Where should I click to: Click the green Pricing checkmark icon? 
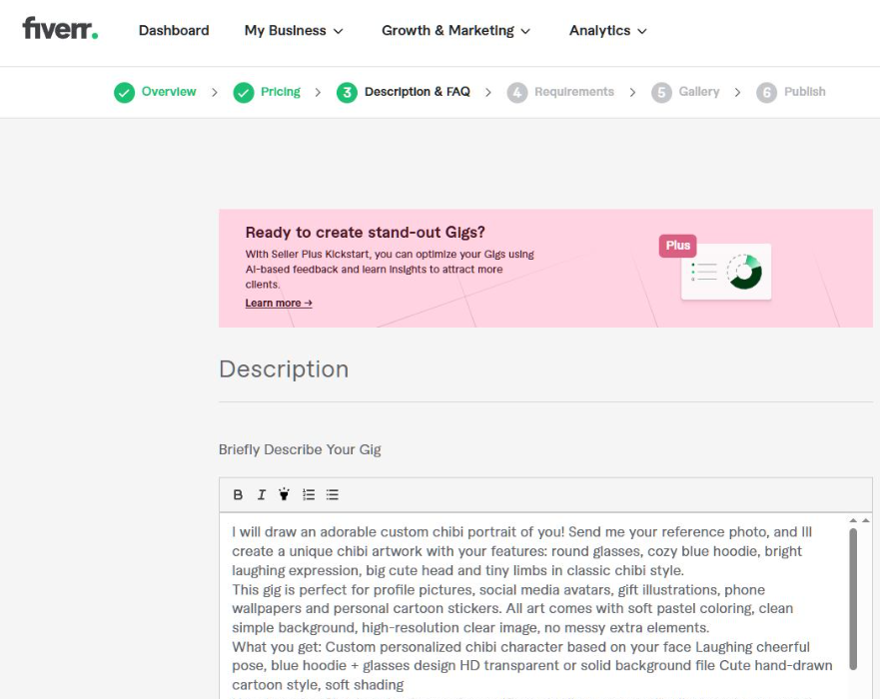tap(244, 93)
